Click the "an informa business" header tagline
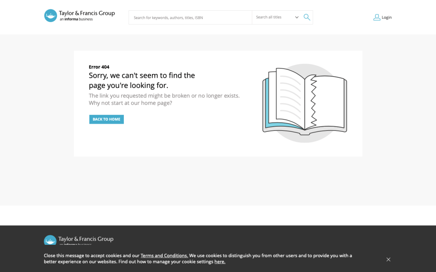The image size is (436, 272). tap(76, 20)
